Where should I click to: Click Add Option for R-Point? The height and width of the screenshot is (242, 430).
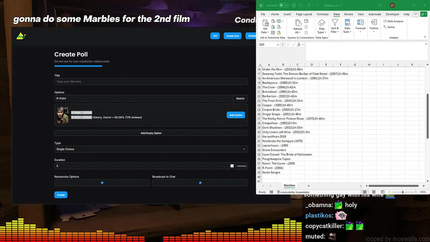click(236, 115)
